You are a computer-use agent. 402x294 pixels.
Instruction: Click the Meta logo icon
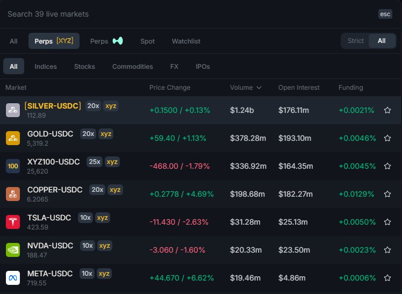tap(13, 278)
